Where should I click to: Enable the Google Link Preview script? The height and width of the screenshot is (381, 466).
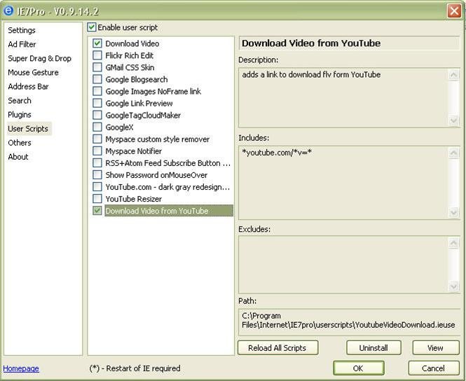(97, 103)
